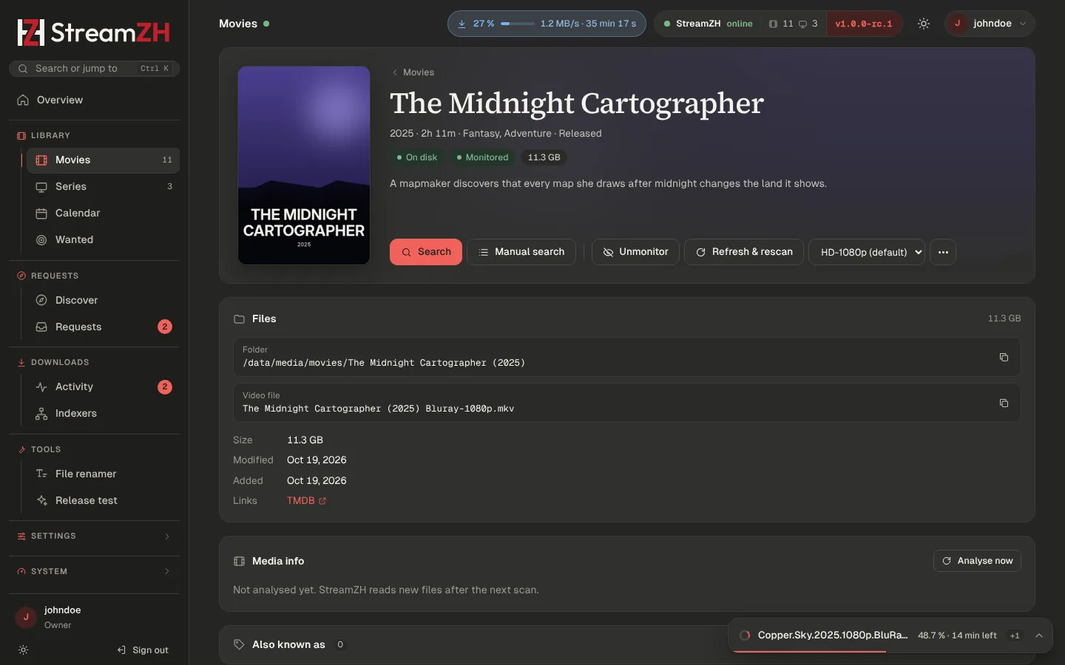
Task: Copy the folder path
Action: pyautogui.click(x=1004, y=357)
